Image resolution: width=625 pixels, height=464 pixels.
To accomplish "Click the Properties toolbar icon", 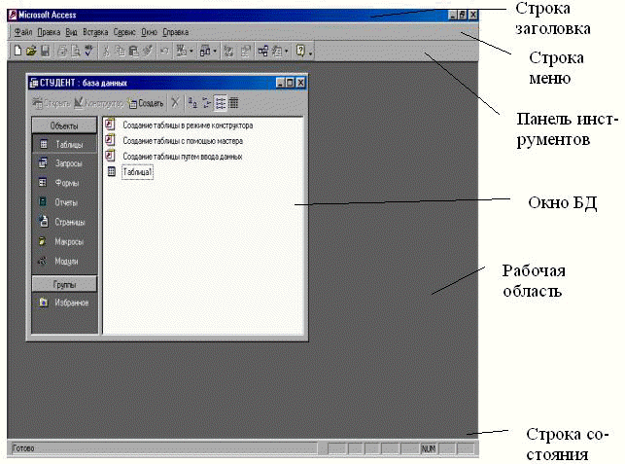I will pyautogui.click(x=246, y=51).
